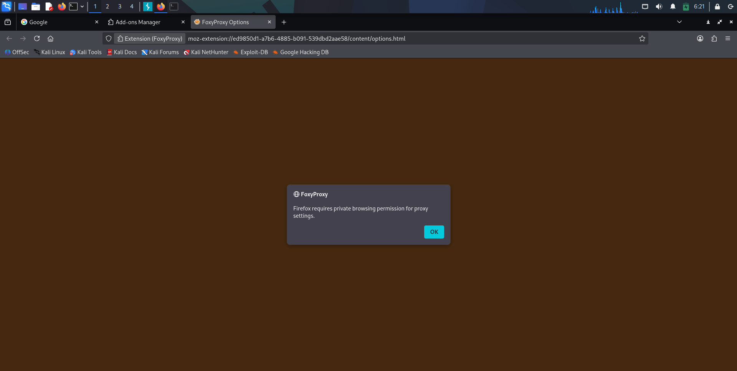Click the FoxyProxy dialog title text

314,194
